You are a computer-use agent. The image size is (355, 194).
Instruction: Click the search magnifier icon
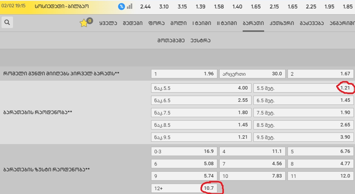tap(7, 22)
